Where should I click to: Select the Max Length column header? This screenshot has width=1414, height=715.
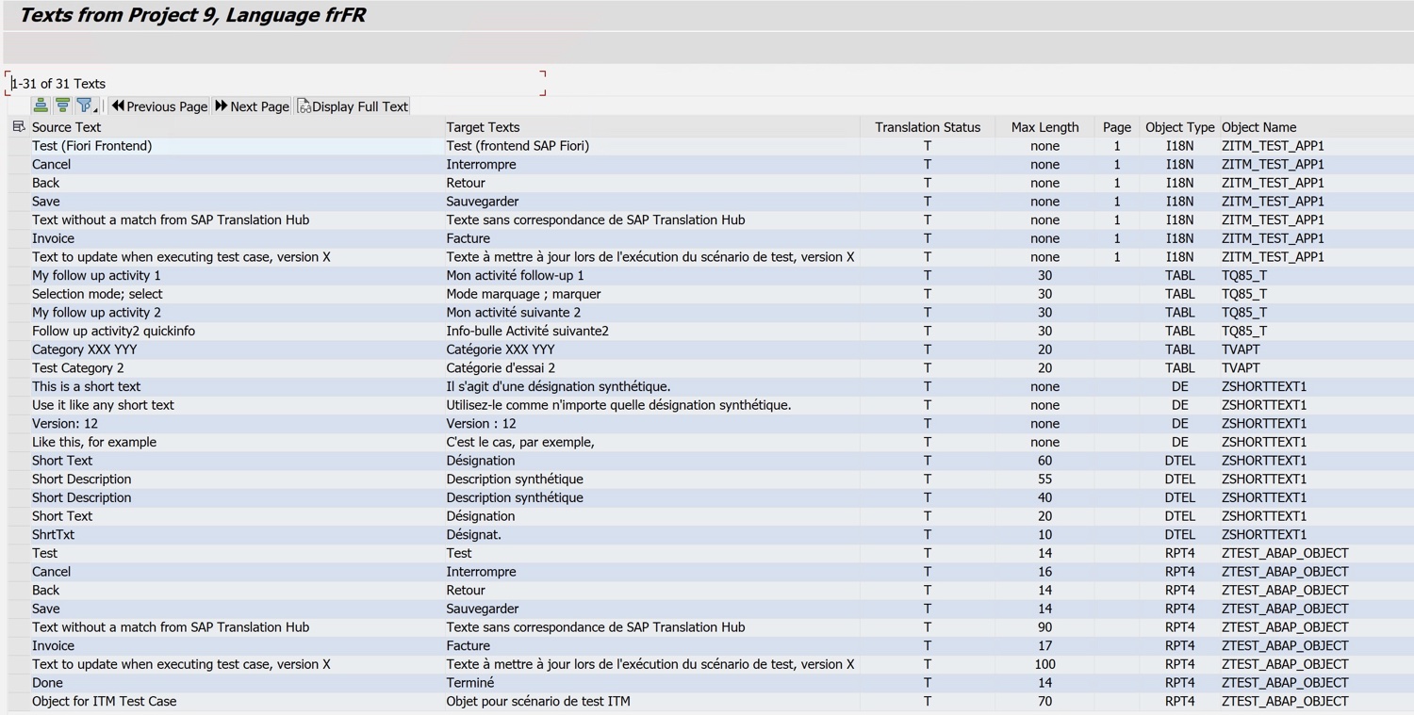click(x=1044, y=127)
